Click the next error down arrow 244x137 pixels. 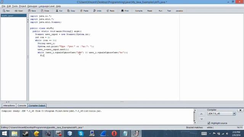[x=201, y=119]
